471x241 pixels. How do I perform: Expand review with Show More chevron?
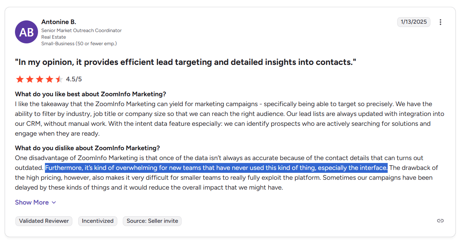(54, 202)
